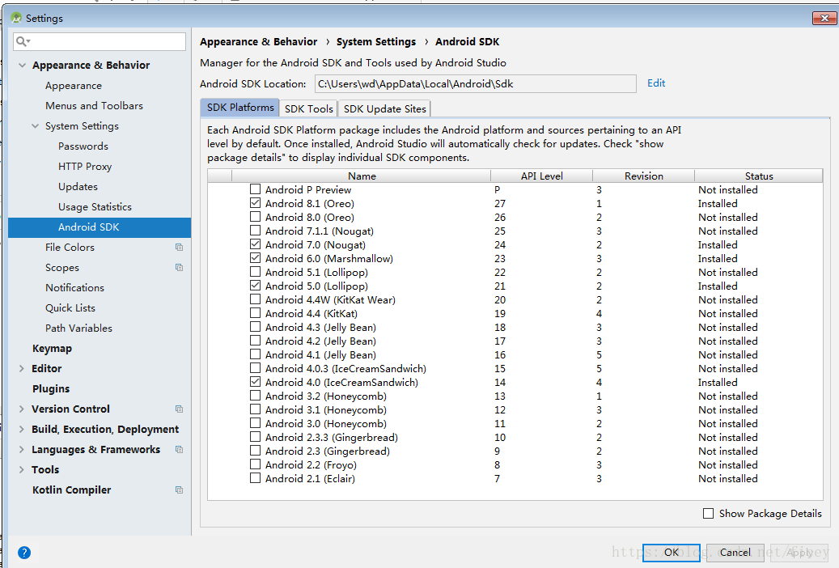Click Edit link for SDK location
The height and width of the screenshot is (568, 839).
[x=656, y=83]
